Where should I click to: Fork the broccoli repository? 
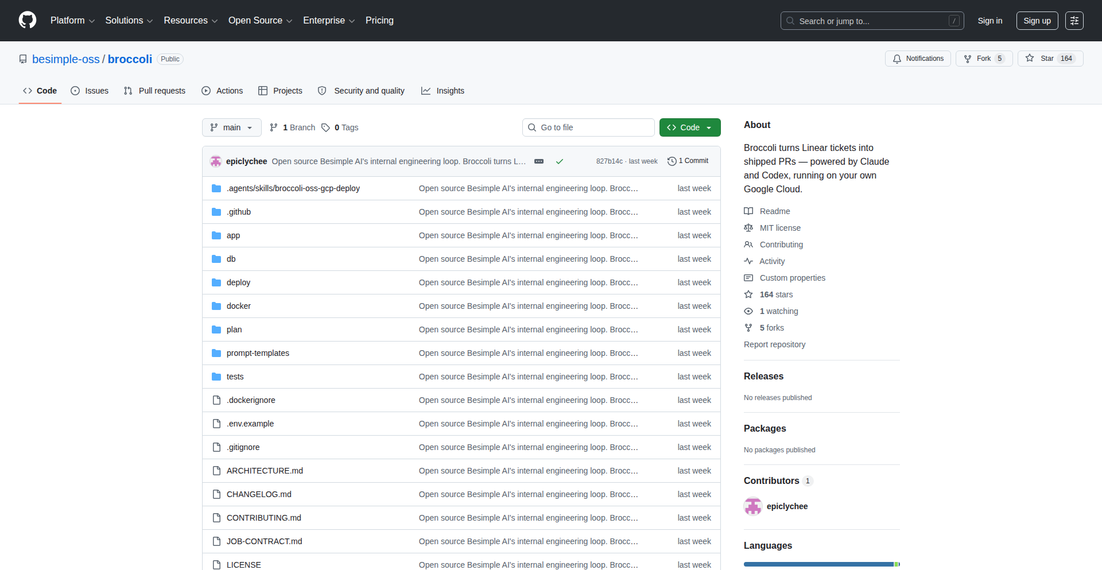tap(984, 59)
